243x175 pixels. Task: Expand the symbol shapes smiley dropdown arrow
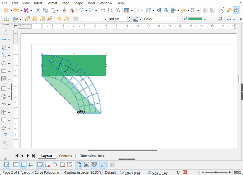(9, 97)
